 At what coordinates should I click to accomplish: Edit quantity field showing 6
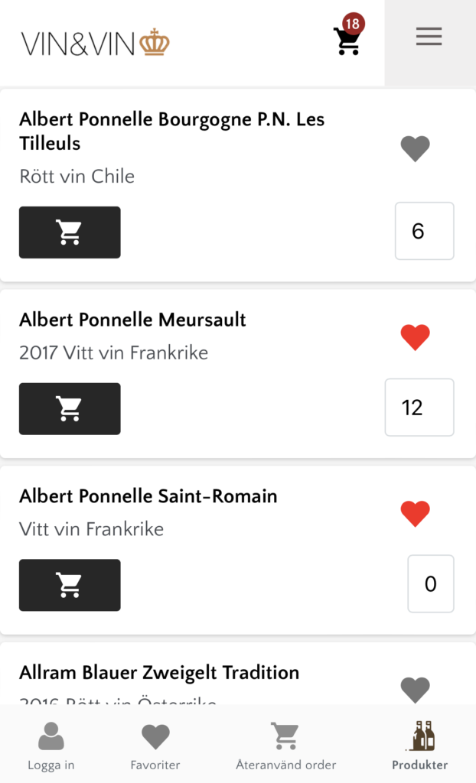coord(424,231)
